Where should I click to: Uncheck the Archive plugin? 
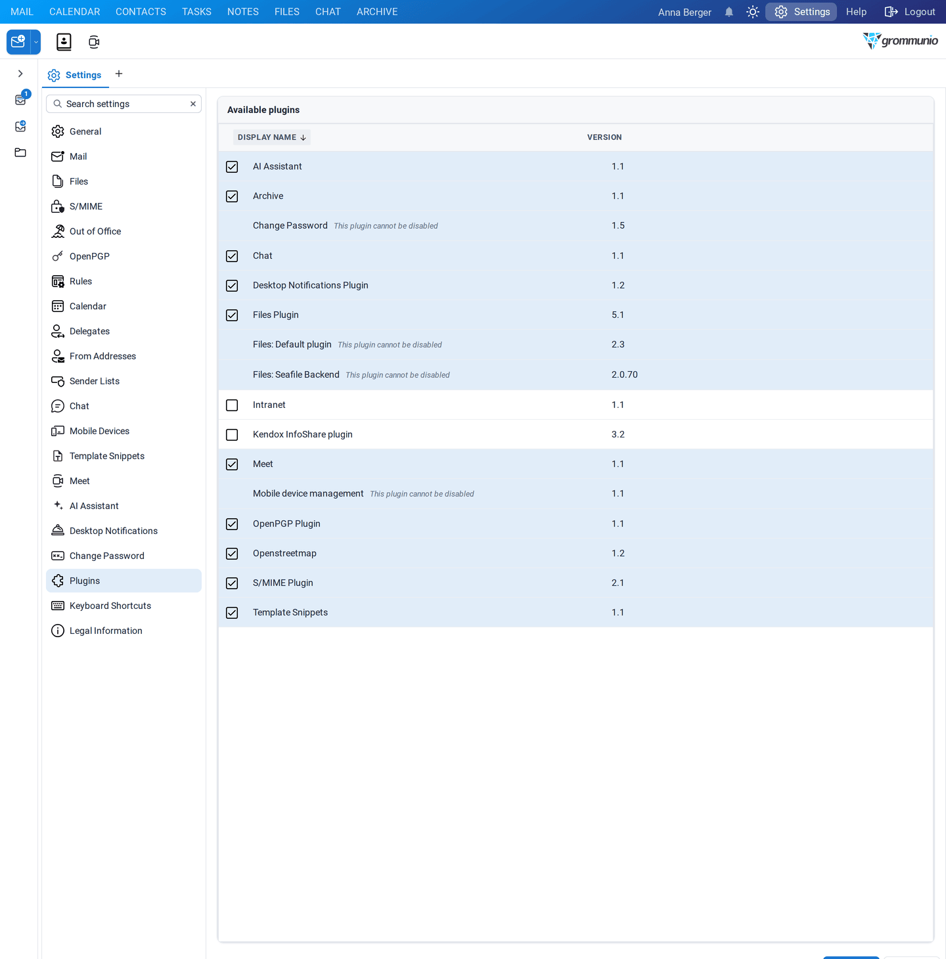(232, 196)
